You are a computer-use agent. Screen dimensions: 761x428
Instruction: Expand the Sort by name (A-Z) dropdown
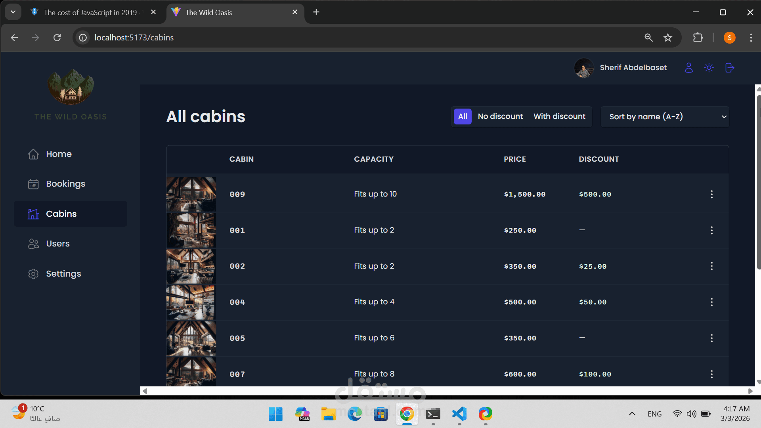click(x=665, y=117)
